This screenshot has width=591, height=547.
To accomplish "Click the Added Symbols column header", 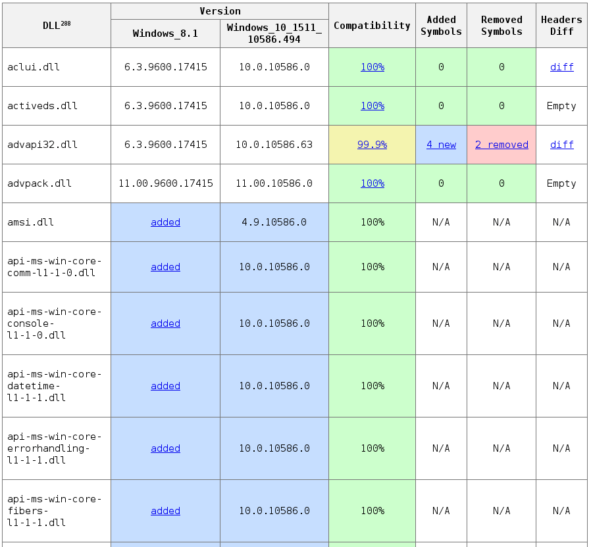I will pos(441,25).
